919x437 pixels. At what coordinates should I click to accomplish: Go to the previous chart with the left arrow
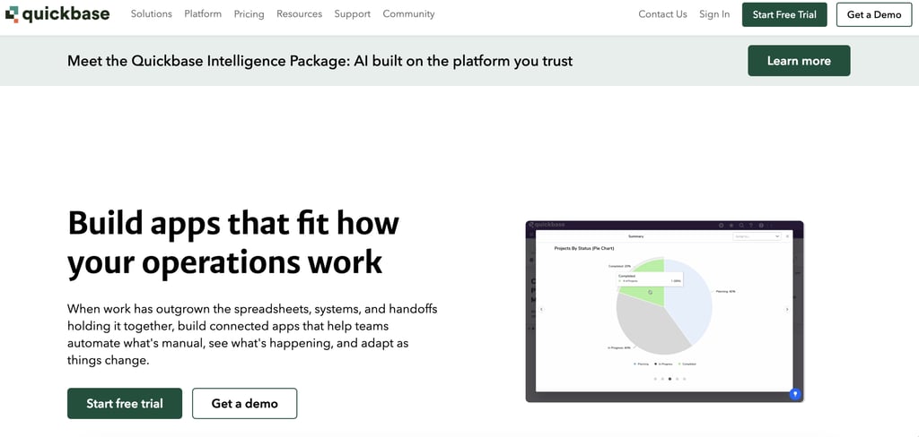[x=541, y=310]
